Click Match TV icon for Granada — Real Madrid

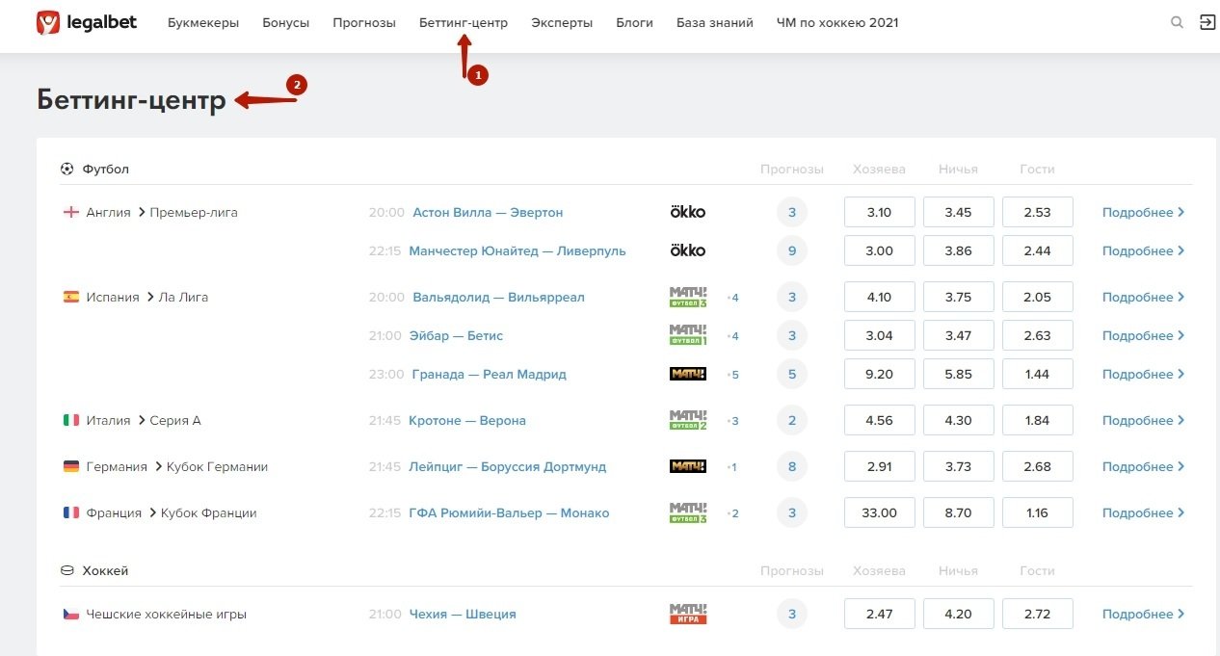coord(687,374)
